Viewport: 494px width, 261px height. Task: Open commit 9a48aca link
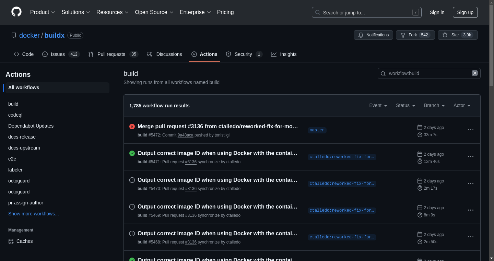tap(185, 135)
